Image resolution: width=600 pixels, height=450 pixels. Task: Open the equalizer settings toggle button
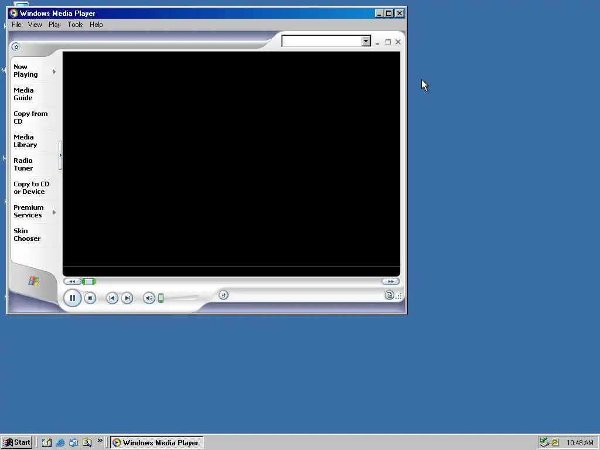(223, 295)
